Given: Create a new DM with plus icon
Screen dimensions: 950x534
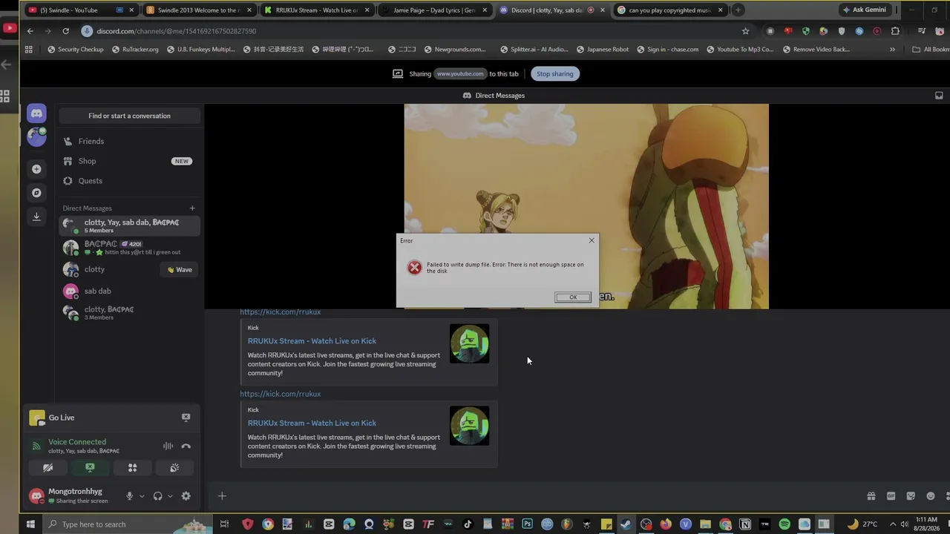Looking at the screenshot, I should point(192,208).
